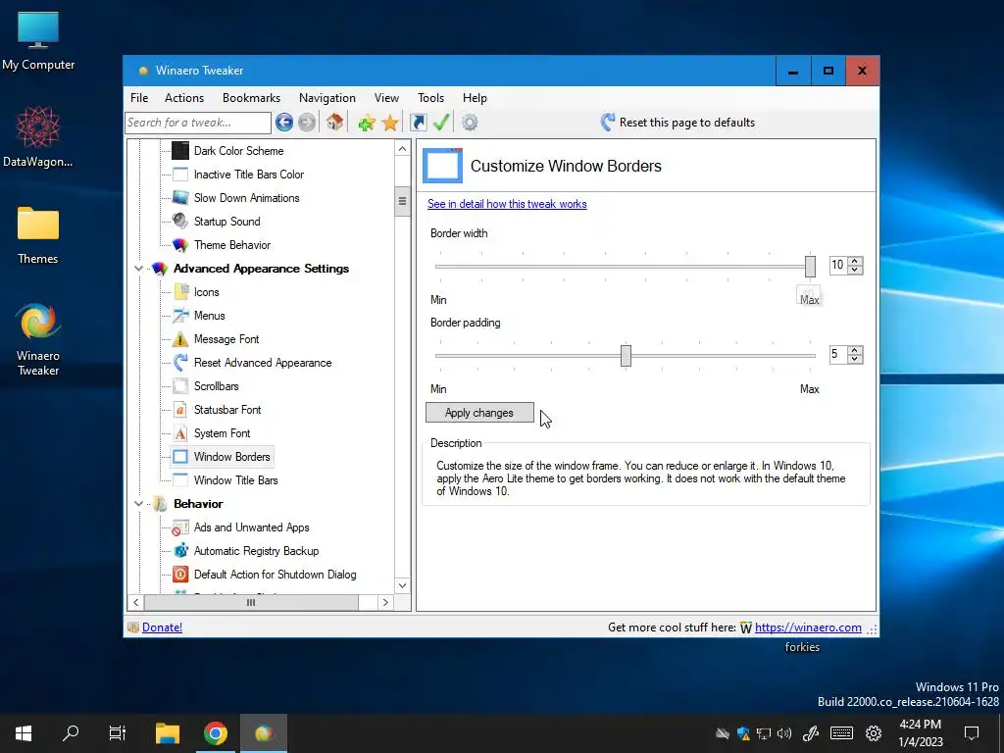Increase Border width spinner value
This screenshot has height=753, width=1004.
(855, 261)
